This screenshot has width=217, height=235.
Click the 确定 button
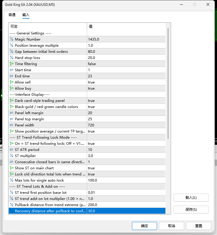click(144, 226)
